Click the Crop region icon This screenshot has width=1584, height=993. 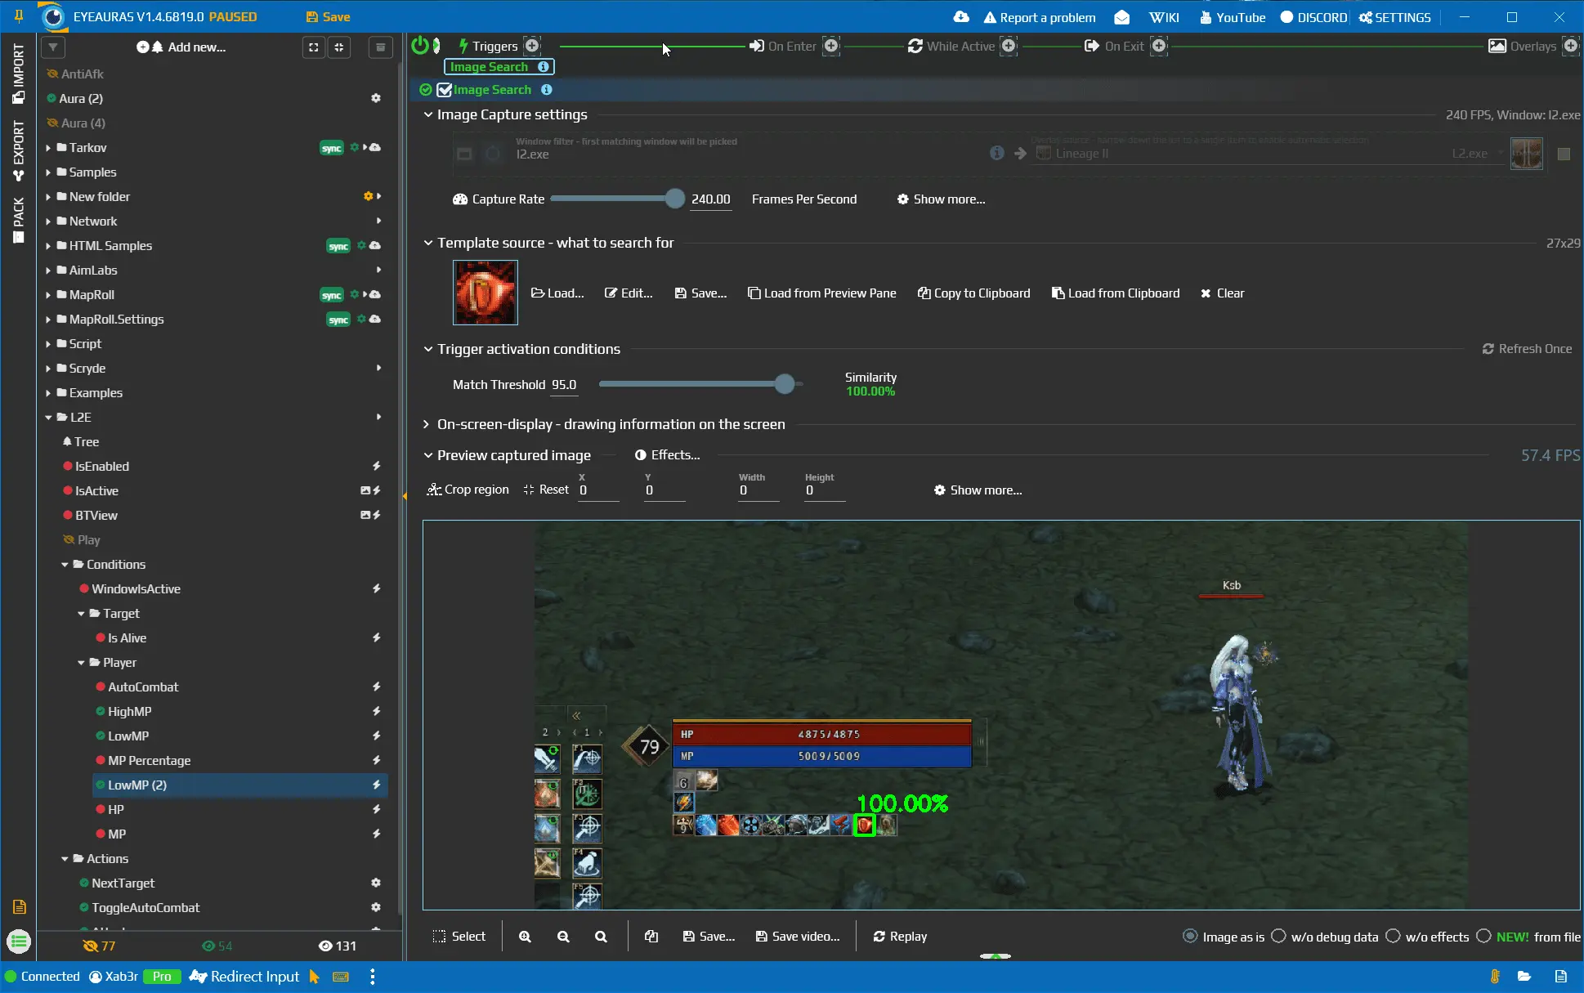pyautogui.click(x=434, y=490)
